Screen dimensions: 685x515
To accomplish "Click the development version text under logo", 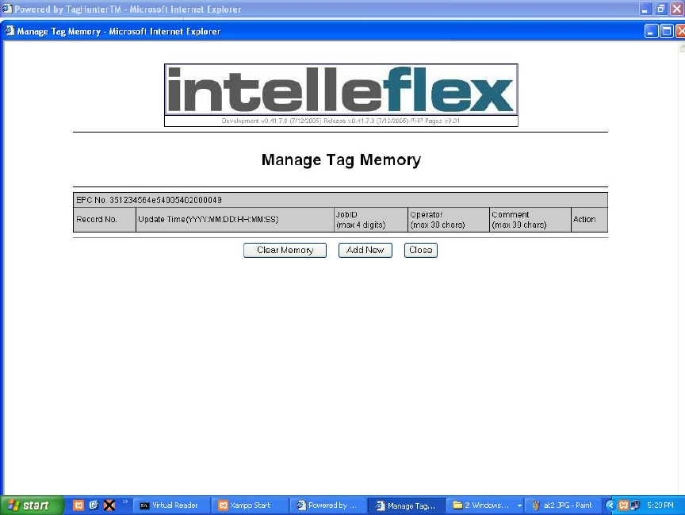I will coord(341,121).
